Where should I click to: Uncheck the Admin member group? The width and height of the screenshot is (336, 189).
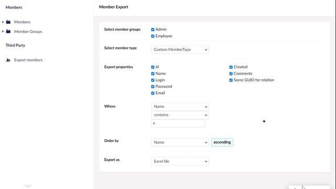point(153,29)
